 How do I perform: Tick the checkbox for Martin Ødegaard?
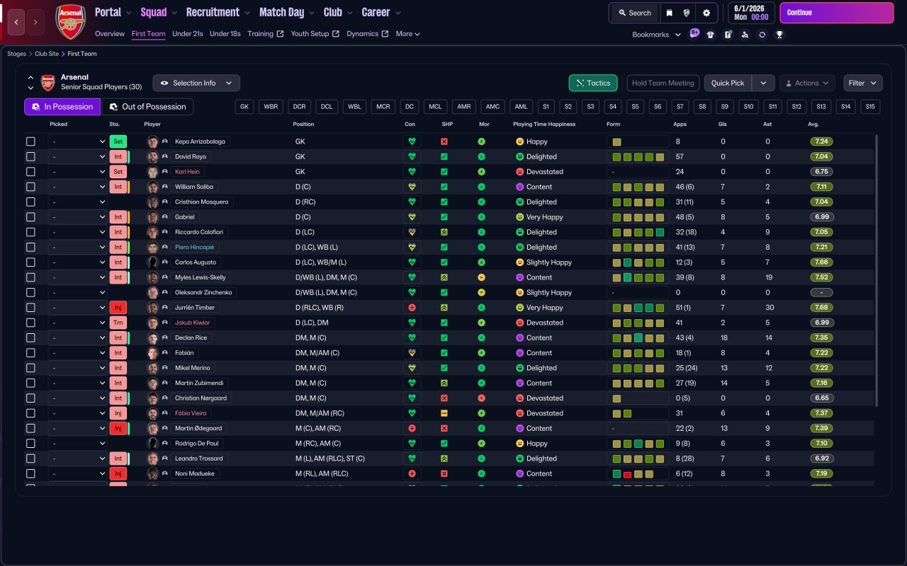(30, 428)
